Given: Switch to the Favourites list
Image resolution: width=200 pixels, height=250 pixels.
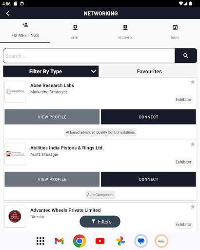Looking at the screenshot, I should coord(149,71).
